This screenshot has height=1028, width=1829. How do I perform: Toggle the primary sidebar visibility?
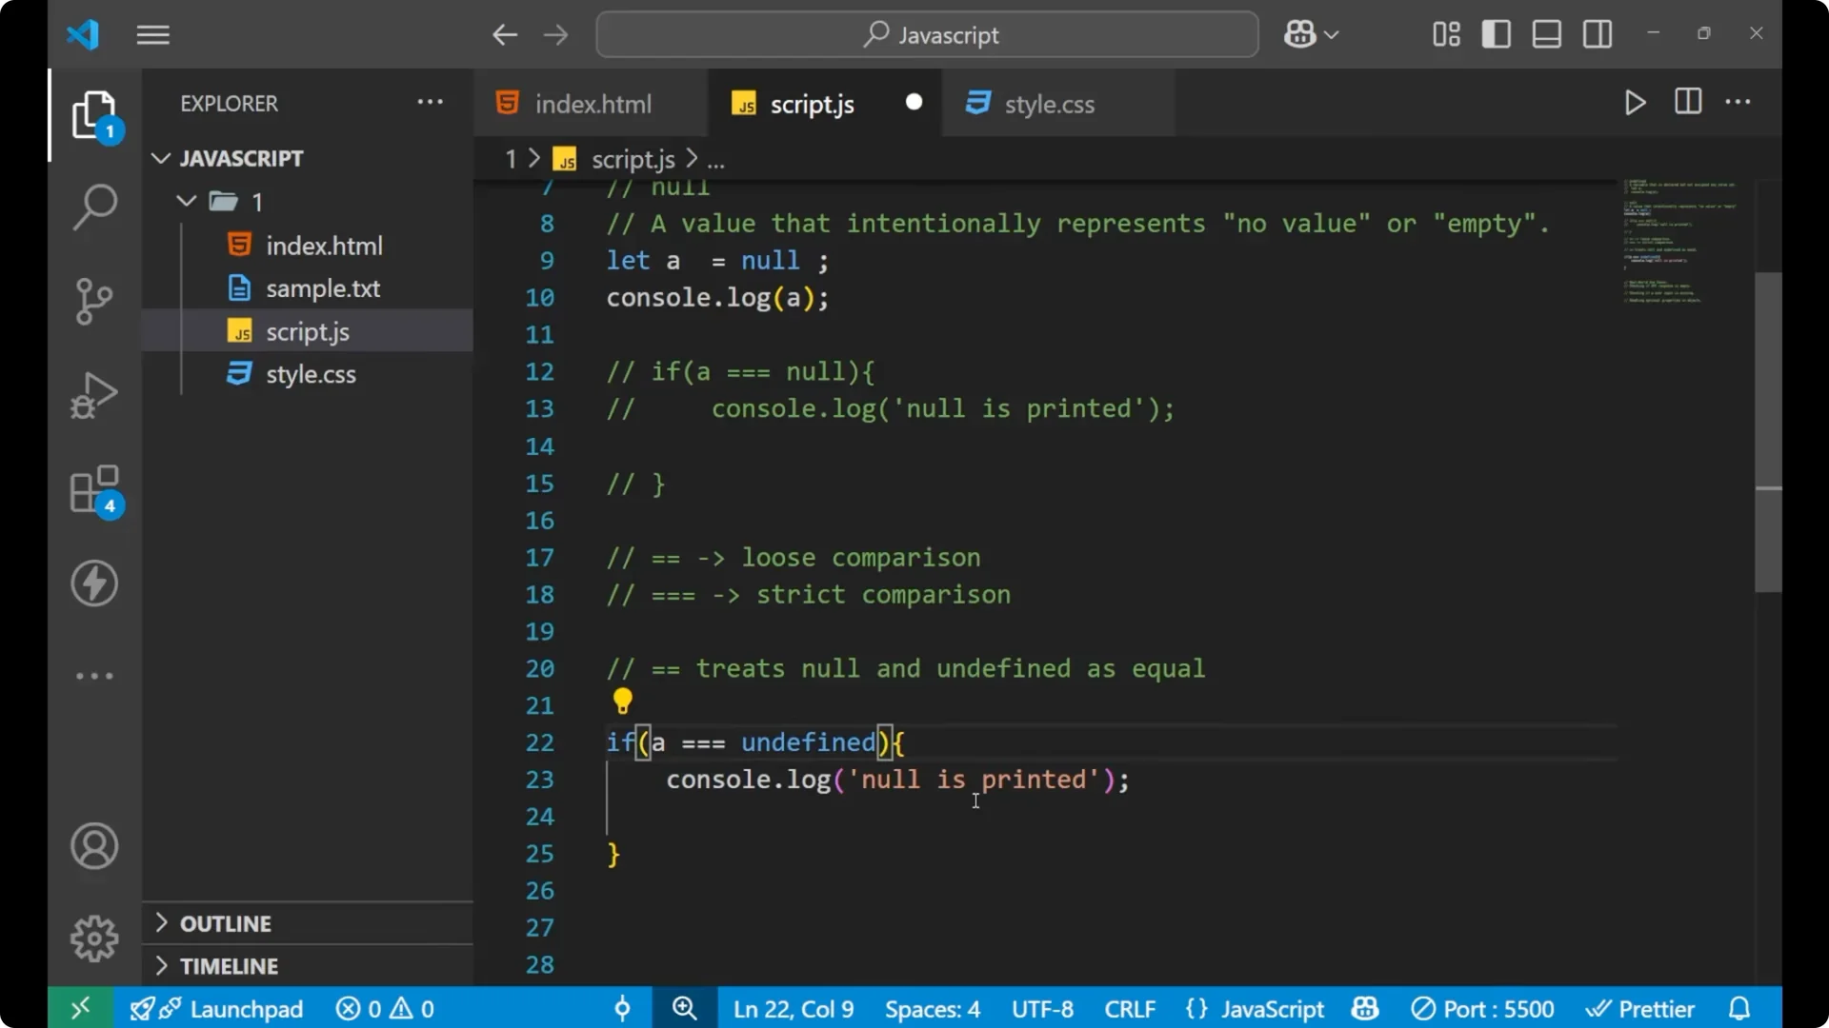[1496, 33]
